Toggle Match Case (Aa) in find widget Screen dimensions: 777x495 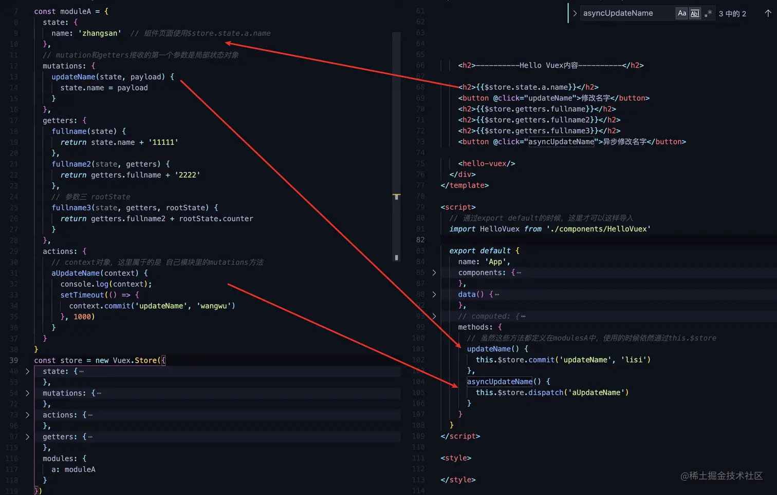pyautogui.click(x=681, y=13)
